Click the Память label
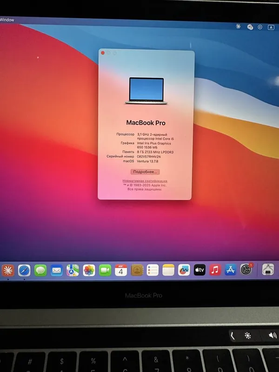The width and height of the screenshot is (279, 372). click(x=128, y=152)
